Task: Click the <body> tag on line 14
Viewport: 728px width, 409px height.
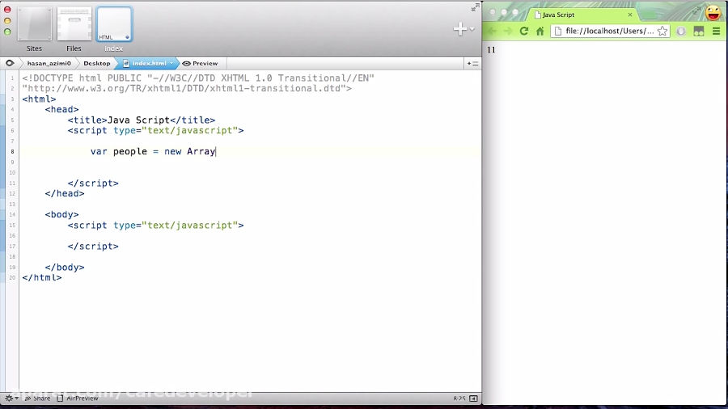Action: [61, 215]
